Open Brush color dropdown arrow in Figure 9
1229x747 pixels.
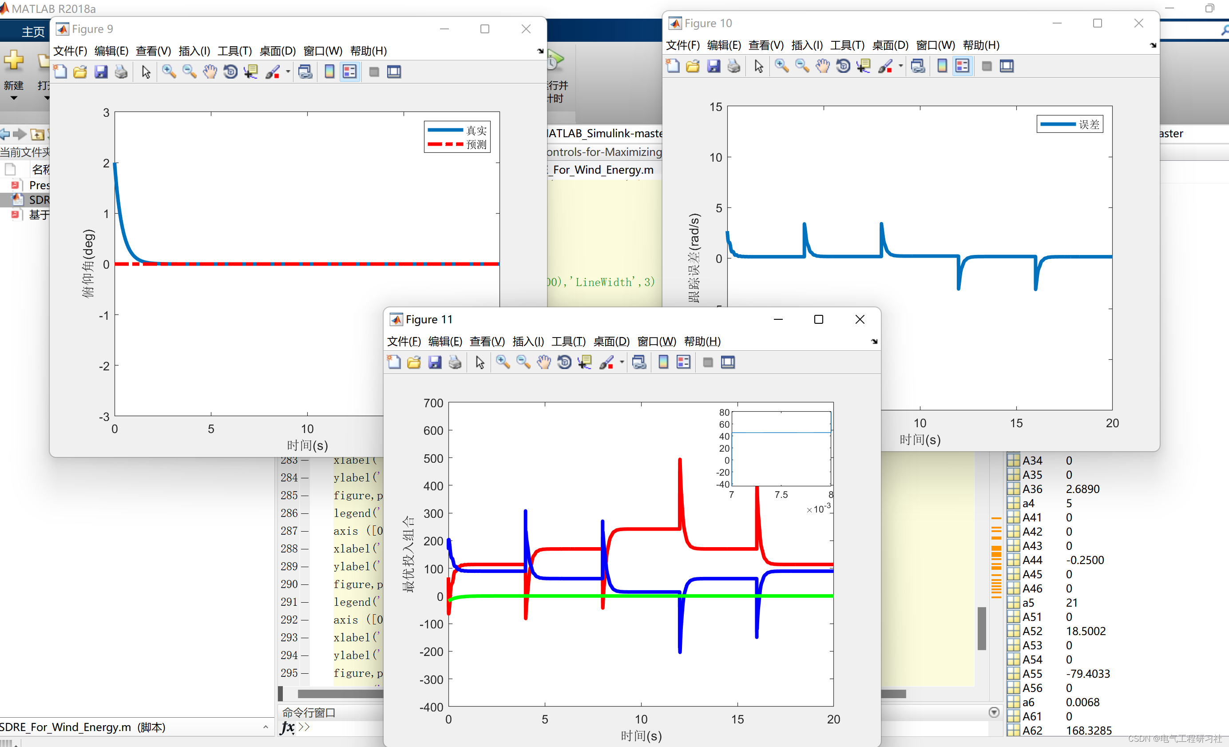[x=288, y=72]
